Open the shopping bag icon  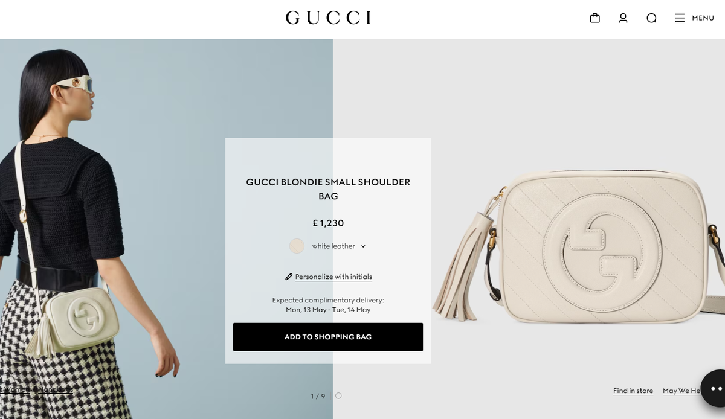pyautogui.click(x=595, y=18)
